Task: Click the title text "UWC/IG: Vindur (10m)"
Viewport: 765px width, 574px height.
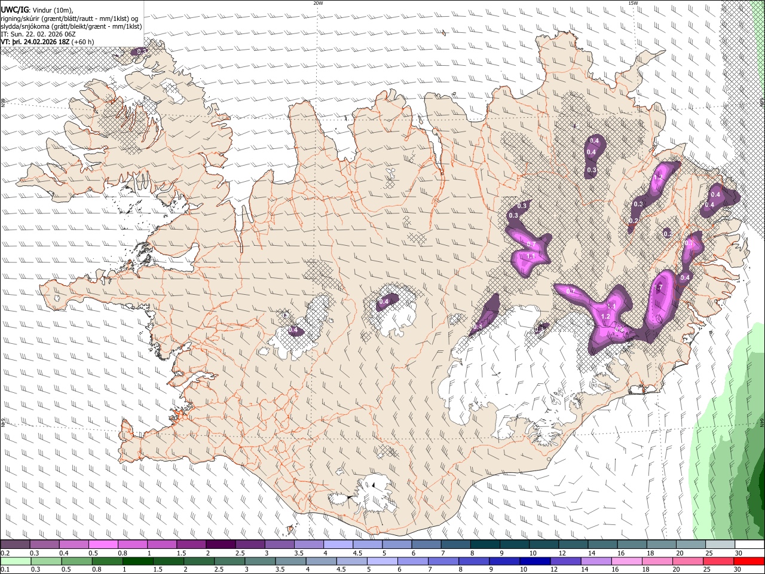Action: coord(37,10)
